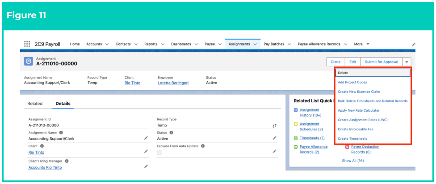Click the 2C9 Payroll app name
The image size is (436, 184).
tap(47, 44)
